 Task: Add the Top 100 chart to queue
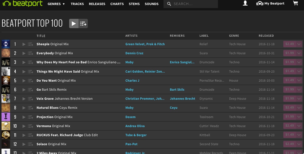click(83, 24)
